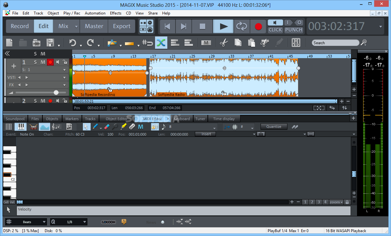
Task: Switch to the Master view
Action: pyautogui.click(x=94, y=26)
